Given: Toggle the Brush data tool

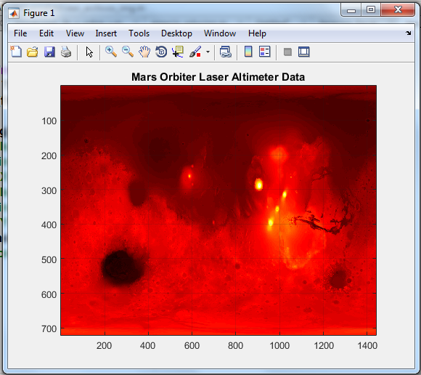Looking at the screenshot, I should coord(195,52).
